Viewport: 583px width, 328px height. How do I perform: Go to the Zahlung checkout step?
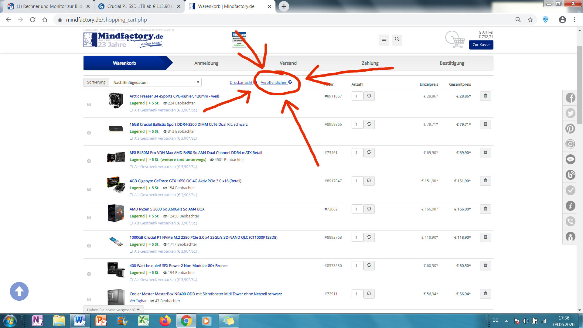pos(370,63)
